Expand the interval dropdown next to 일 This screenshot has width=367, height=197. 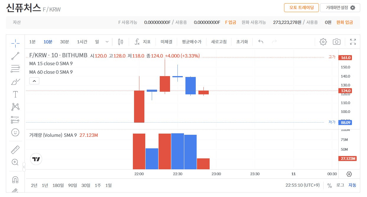(107, 42)
